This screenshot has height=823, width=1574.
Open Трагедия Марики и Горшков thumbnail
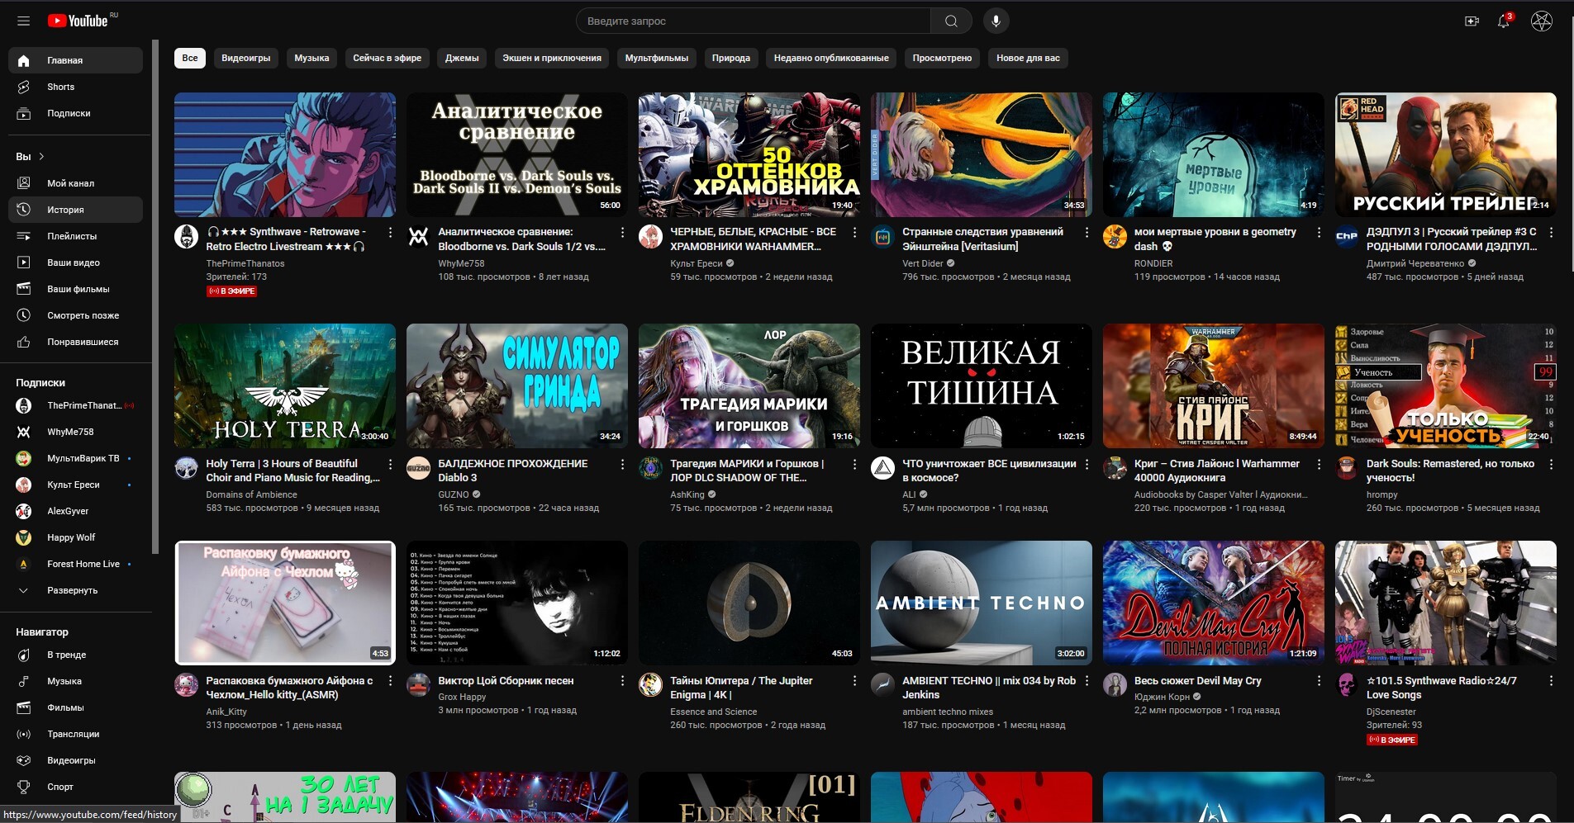[749, 385]
